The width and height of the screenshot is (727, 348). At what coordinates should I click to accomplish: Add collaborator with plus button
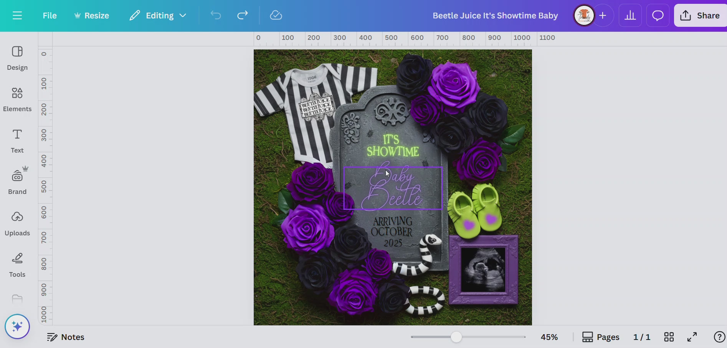pyautogui.click(x=603, y=15)
